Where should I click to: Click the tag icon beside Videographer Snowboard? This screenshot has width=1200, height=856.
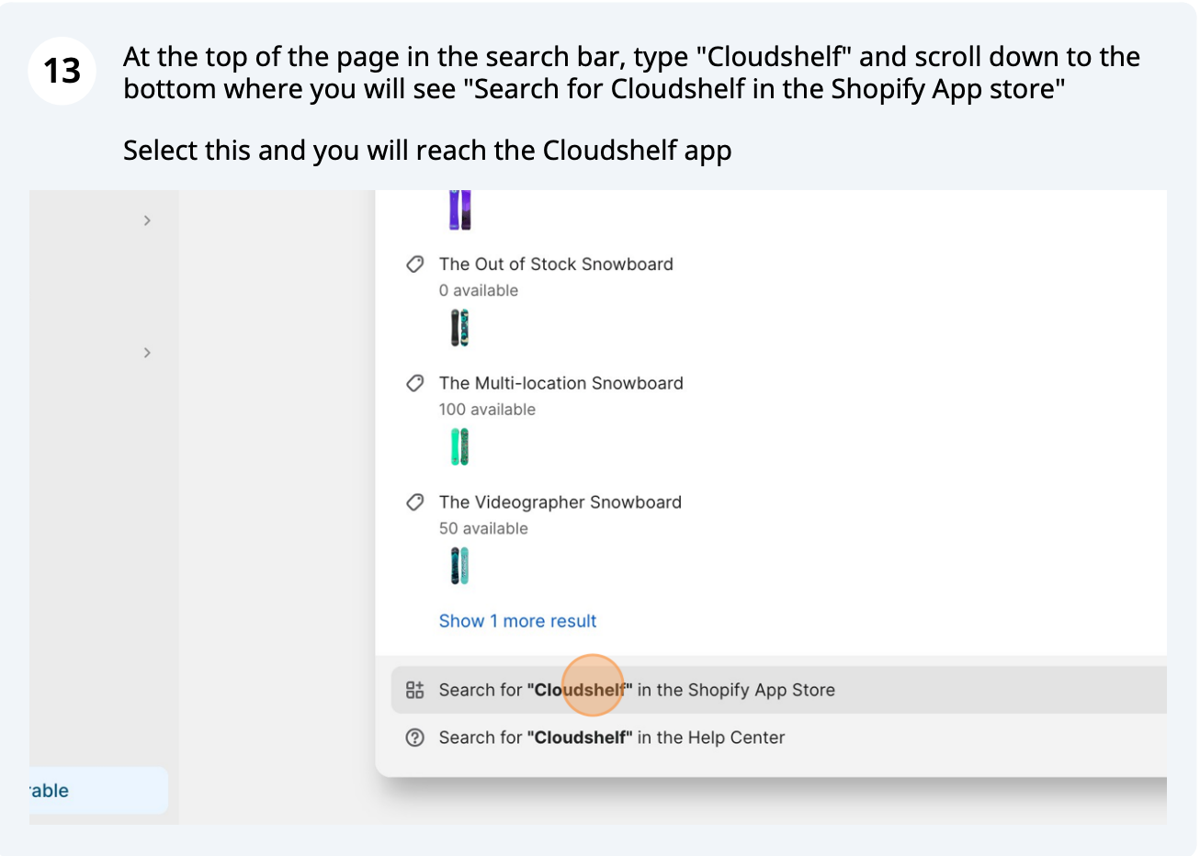coord(415,502)
